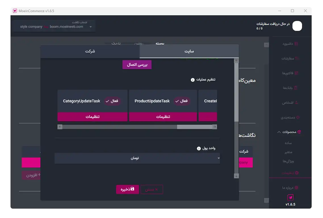Maximize the MoeinCommerce window
Screen dimensions: 323x218
click(292, 11)
